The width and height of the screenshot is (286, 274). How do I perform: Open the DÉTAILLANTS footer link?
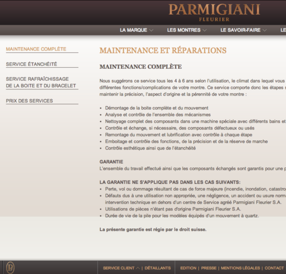tap(157, 268)
